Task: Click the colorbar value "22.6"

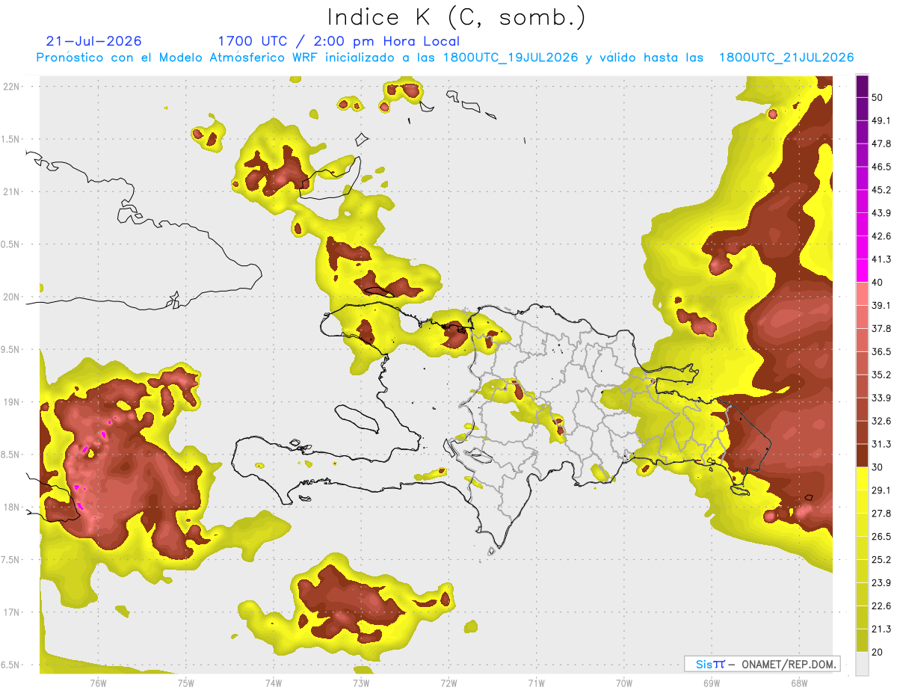Action: (x=881, y=606)
